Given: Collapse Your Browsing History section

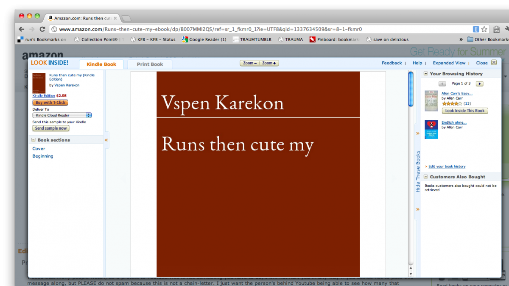Looking at the screenshot, I should [425, 74].
